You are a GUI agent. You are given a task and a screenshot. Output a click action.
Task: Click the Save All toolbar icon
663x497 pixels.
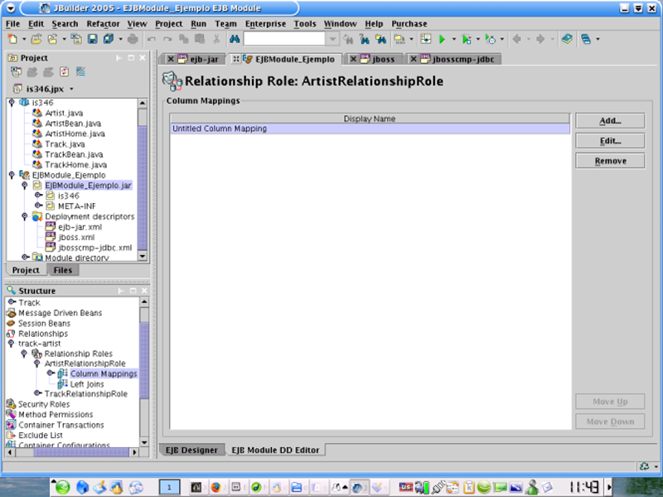pyautogui.click(x=106, y=39)
